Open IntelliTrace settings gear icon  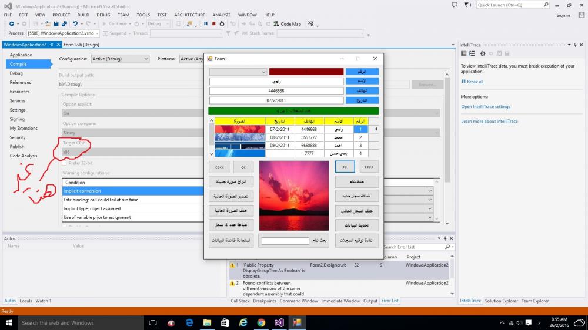coord(483,53)
